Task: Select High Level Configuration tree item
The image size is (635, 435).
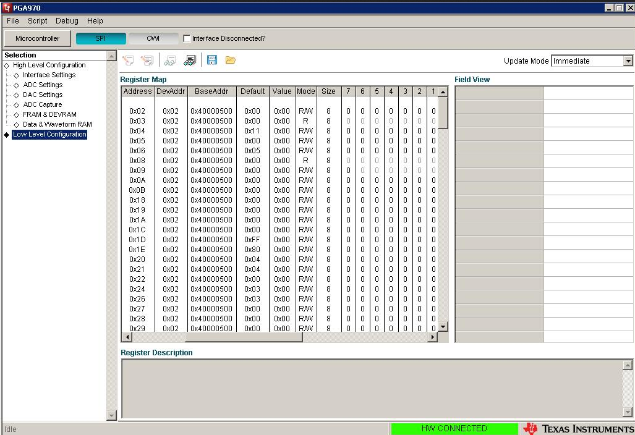Action: click(x=49, y=65)
